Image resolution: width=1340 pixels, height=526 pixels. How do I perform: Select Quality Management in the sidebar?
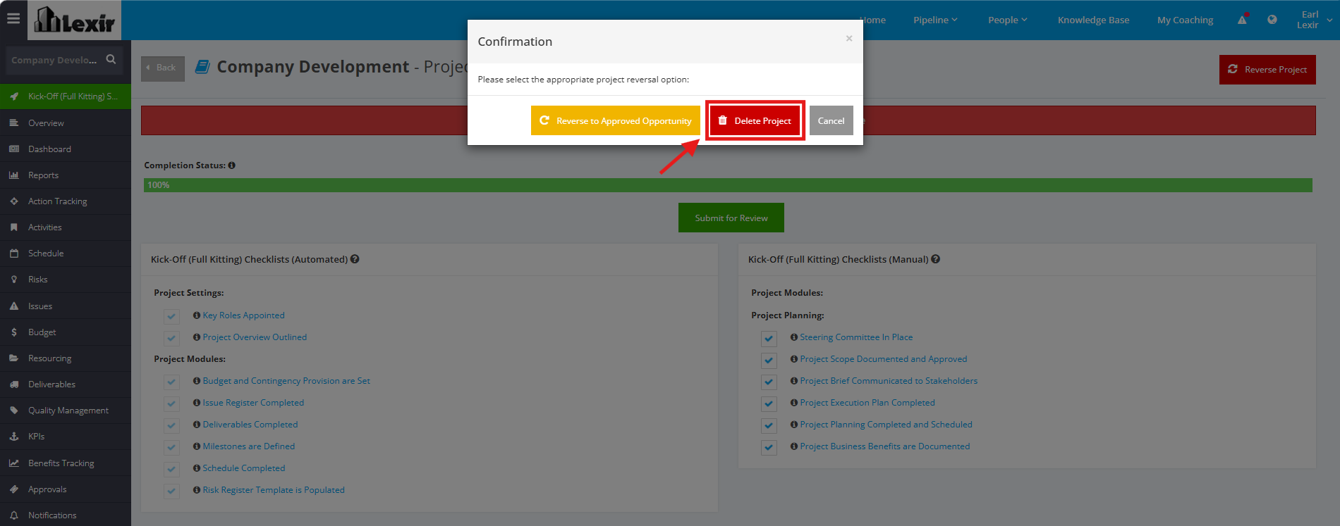tap(66, 411)
